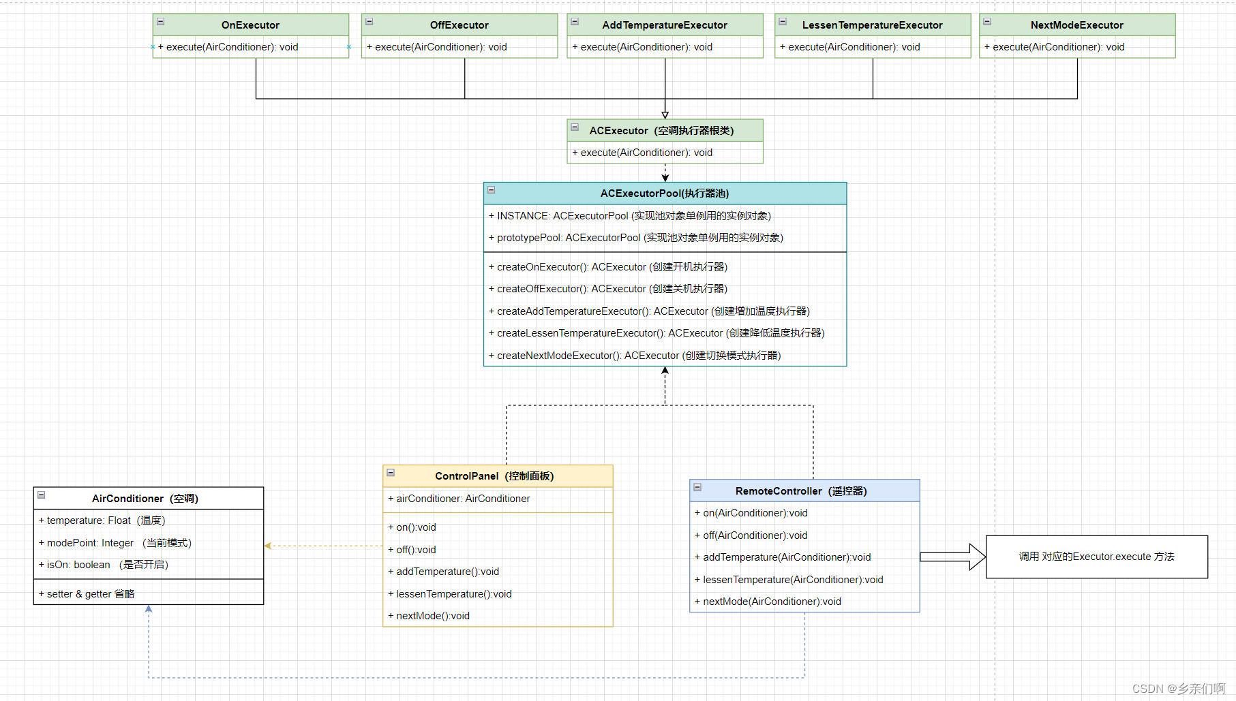This screenshot has width=1236, height=701.
Task: Select nextMode():void in ControlPanel
Action: tap(498, 616)
